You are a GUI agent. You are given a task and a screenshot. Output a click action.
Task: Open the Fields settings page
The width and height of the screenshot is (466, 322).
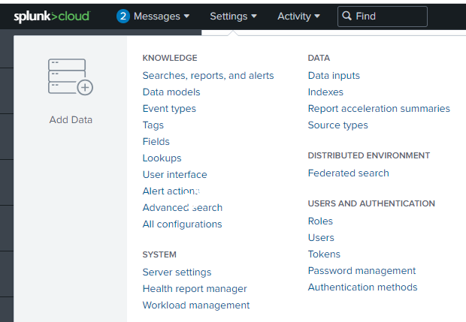[x=156, y=142]
